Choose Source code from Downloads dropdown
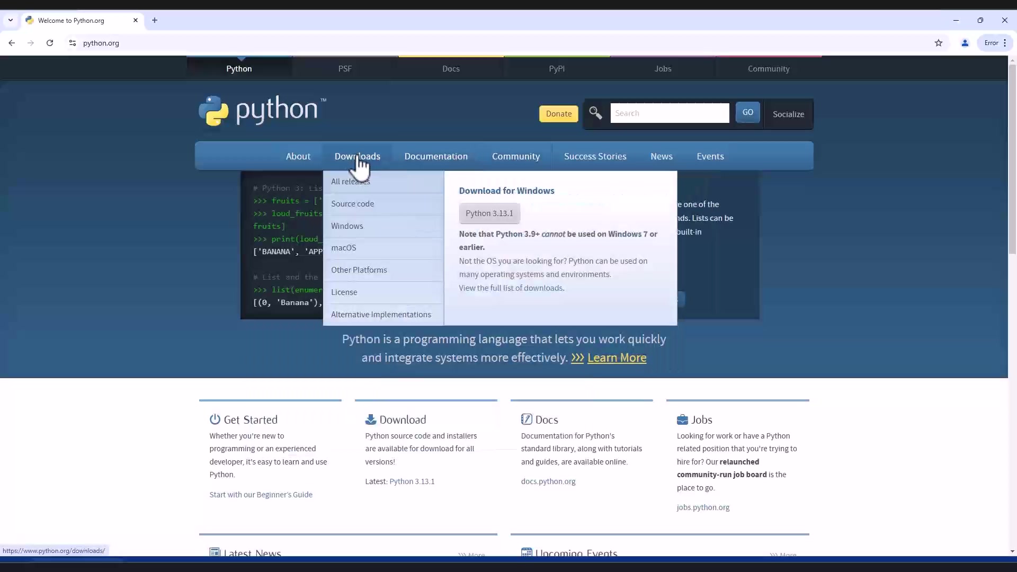 383,204
